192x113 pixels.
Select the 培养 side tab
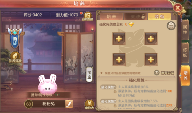pos(185,76)
